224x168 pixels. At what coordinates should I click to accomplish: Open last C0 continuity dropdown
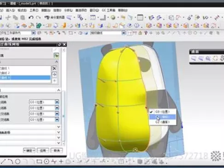point(57,120)
